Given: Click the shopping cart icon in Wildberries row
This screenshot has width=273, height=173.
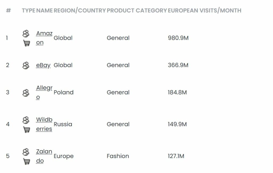Looking at the screenshot, I should [x=27, y=129].
